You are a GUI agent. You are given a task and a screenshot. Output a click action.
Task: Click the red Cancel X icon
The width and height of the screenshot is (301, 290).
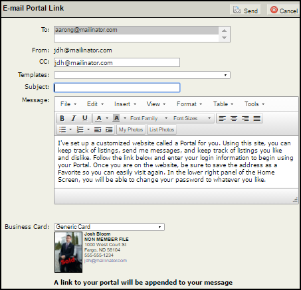click(274, 10)
